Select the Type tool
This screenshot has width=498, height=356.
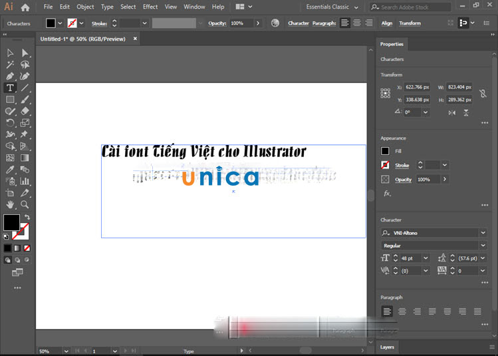tap(10, 88)
